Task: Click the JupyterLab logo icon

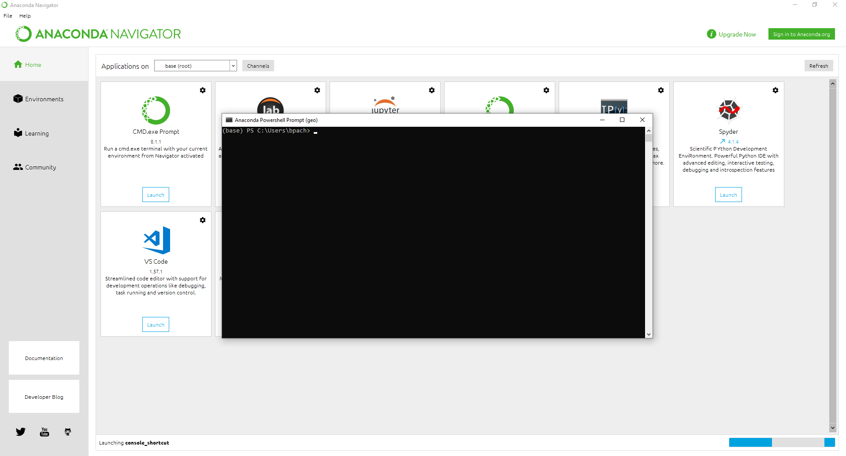Action: 271,105
